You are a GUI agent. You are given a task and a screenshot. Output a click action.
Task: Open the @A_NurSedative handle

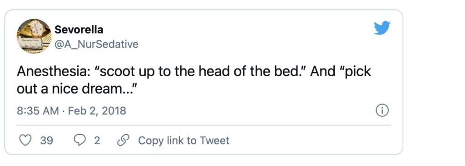(x=96, y=44)
